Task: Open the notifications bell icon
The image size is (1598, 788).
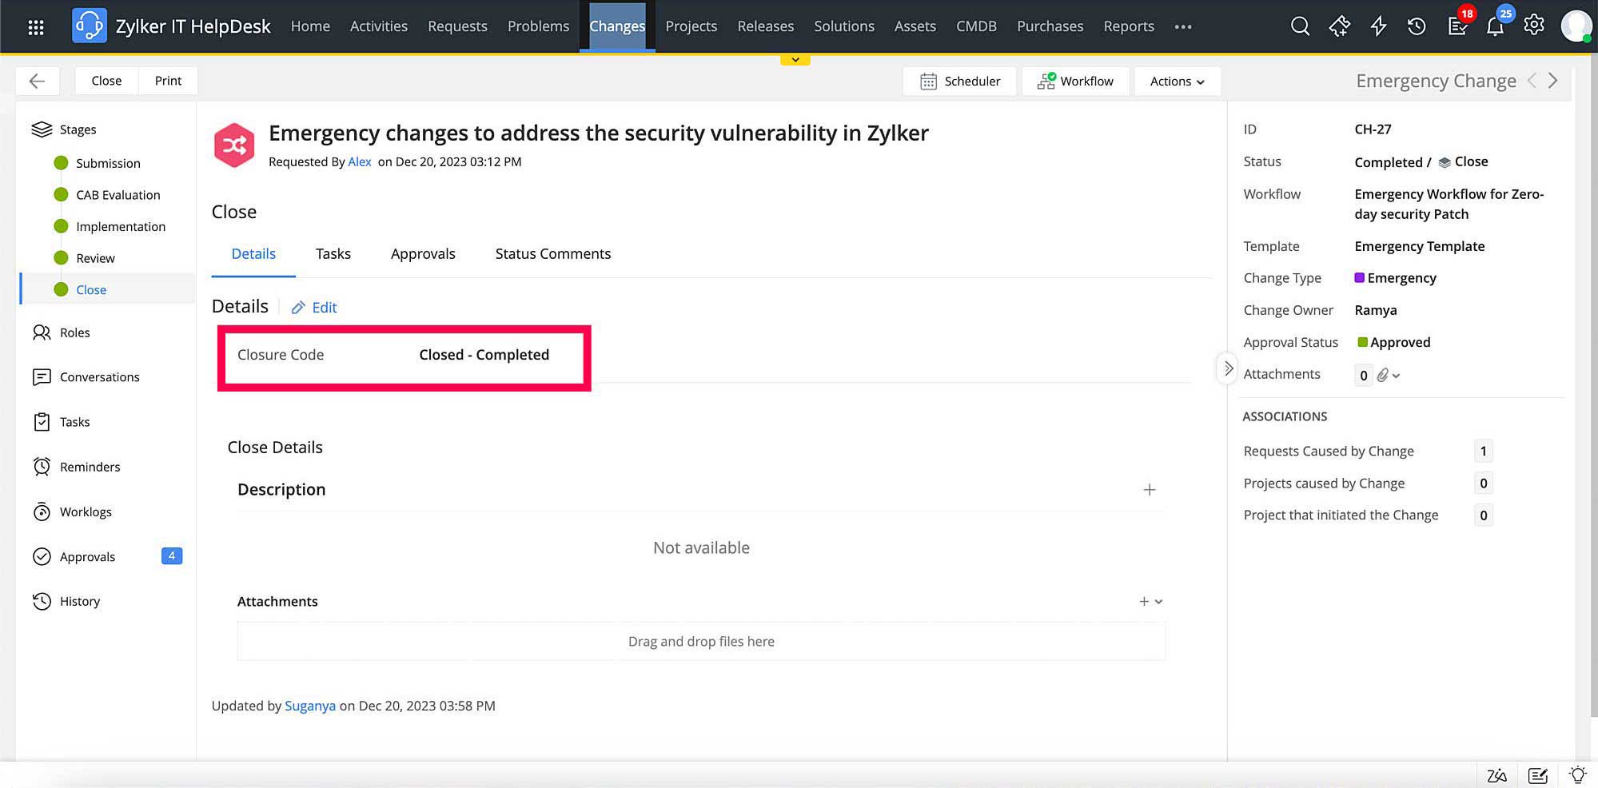Action: tap(1495, 26)
